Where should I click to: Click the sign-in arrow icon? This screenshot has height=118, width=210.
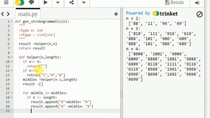[197, 3]
